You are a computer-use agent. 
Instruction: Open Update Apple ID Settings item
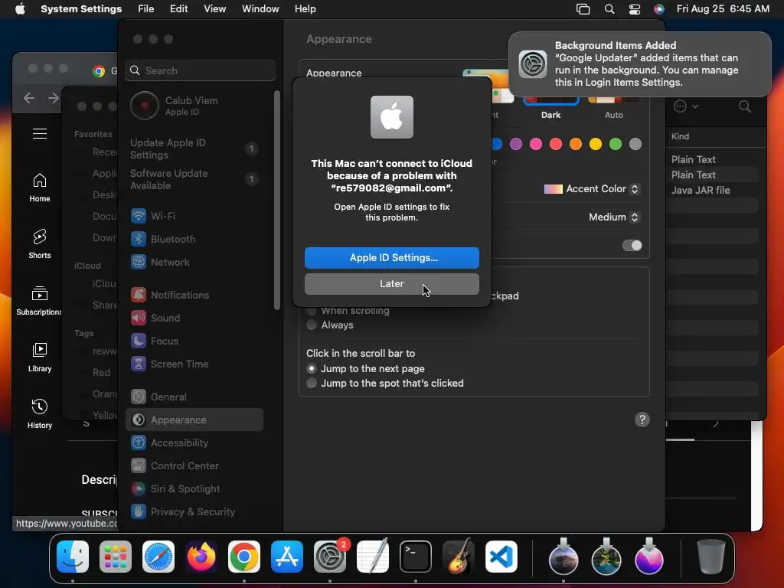(194, 149)
